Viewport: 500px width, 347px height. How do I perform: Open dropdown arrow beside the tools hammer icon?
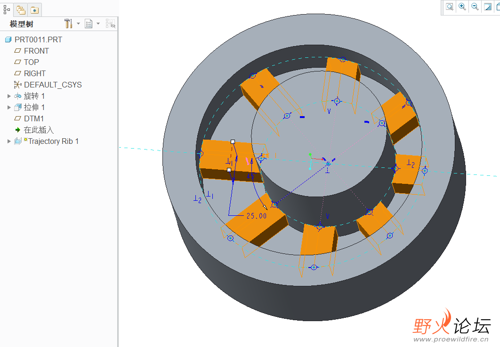coord(79,24)
